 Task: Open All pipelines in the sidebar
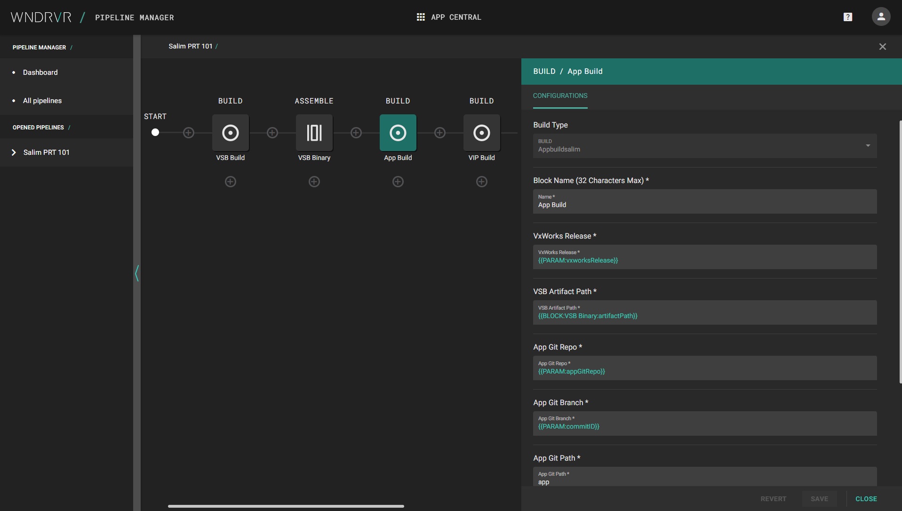tap(42, 101)
